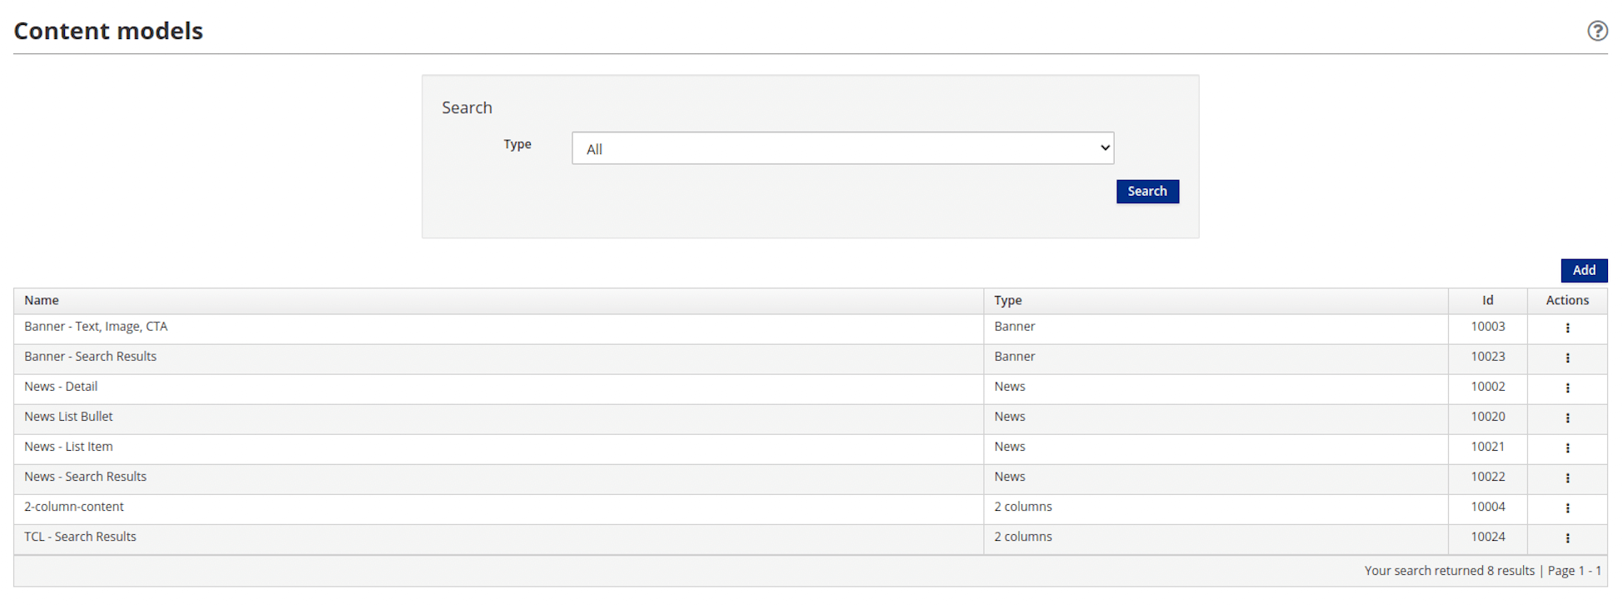This screenshot has width=1623, height=605.
Task: Click the Banner - Search Results name
Action: coord(90,357)
